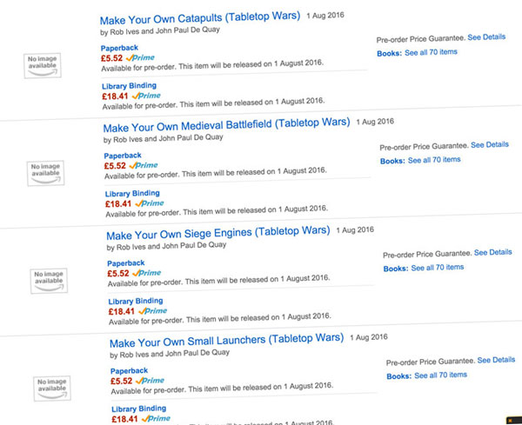Click No image thumbnail for Medieval Battlefield
Viewport: 522px width, 425px height.
[45, 173]
